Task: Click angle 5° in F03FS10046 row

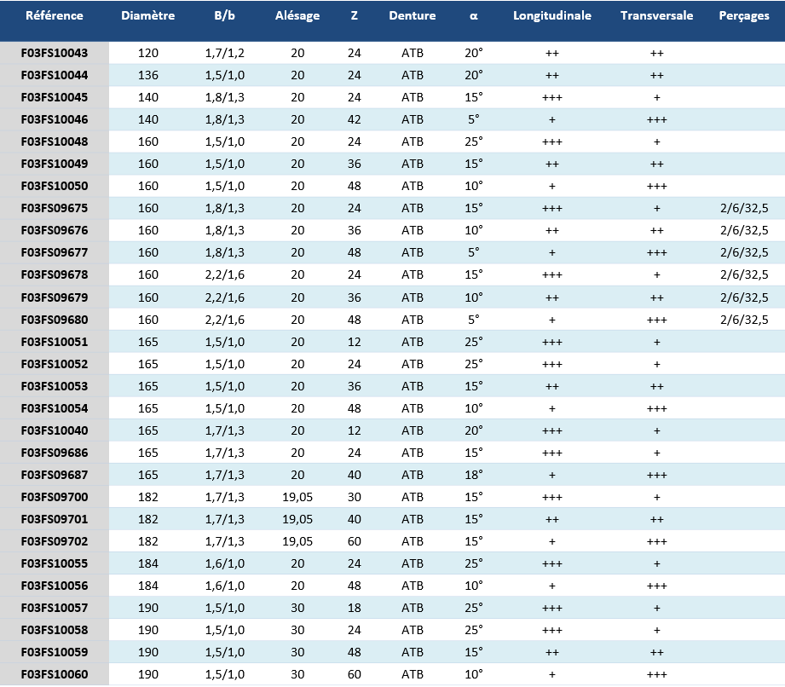Action: [x=474, y=119]
